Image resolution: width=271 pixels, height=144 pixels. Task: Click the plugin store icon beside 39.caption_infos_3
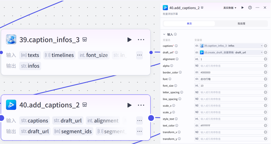coord(85,40)
